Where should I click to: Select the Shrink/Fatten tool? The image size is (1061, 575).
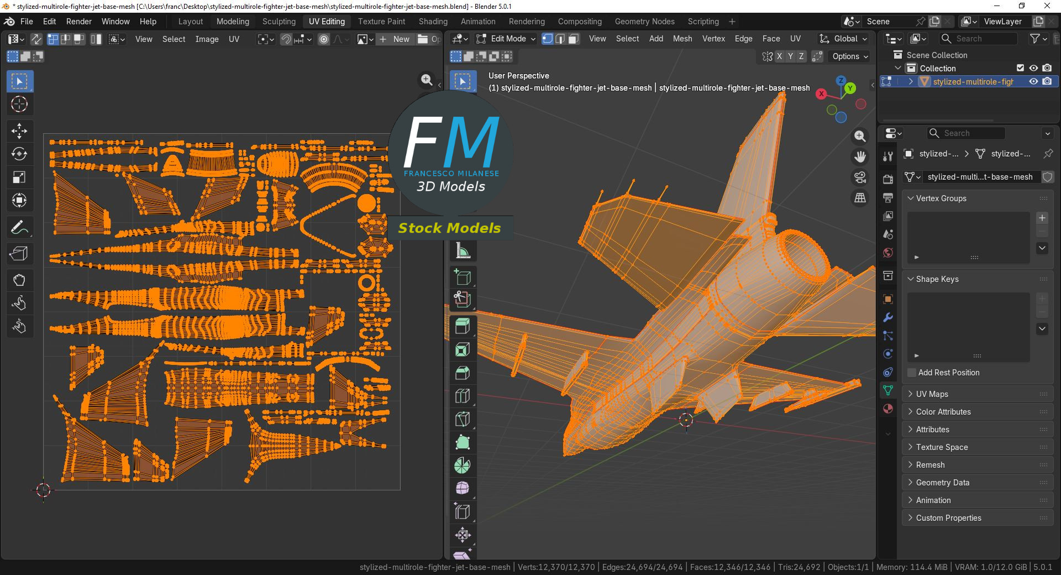[463, 535]
